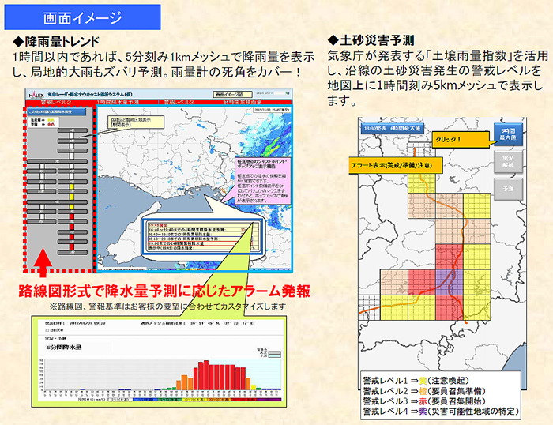This screenshot has height=425, width=553.
Task: Select the 1時間降水量予測 tab
Action: tap(118, 102)
